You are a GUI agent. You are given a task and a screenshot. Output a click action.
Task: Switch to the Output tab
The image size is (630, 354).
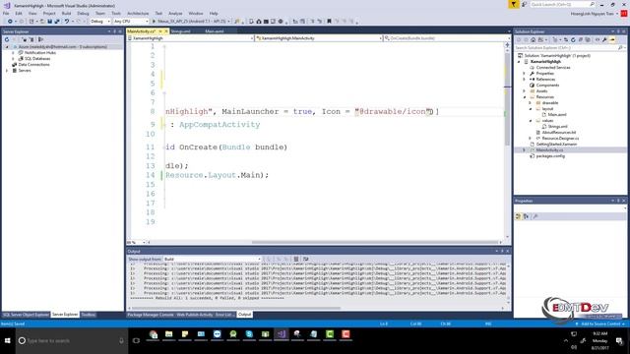pos(244,315)
